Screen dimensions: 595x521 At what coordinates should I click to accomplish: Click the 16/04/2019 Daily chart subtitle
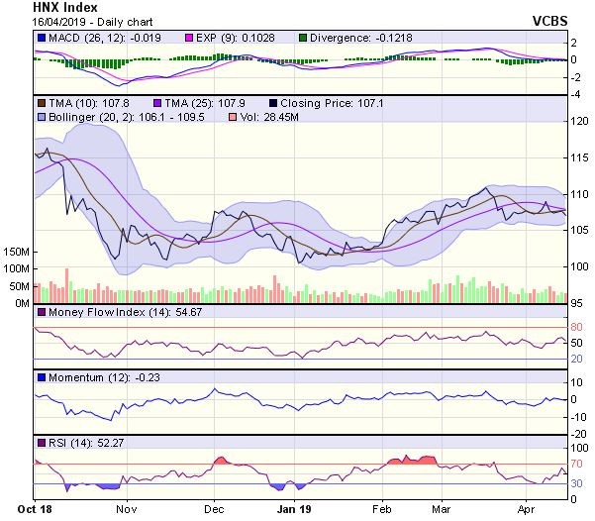point(93,22)
